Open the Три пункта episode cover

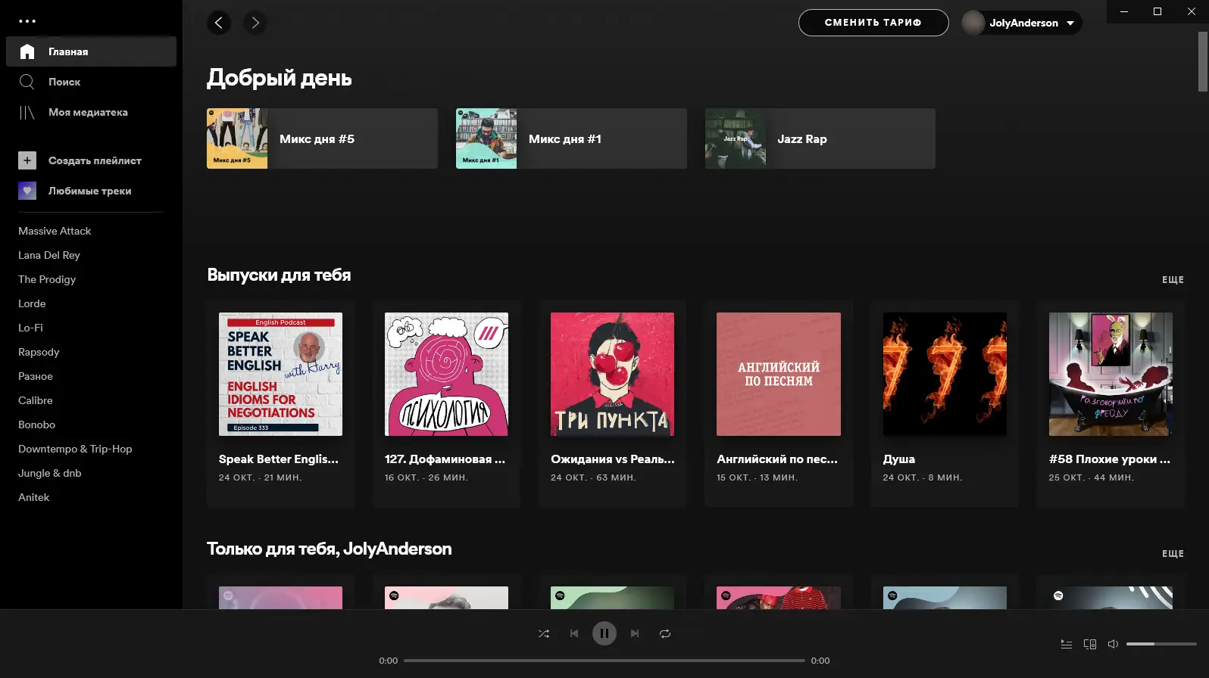(612, 374)
